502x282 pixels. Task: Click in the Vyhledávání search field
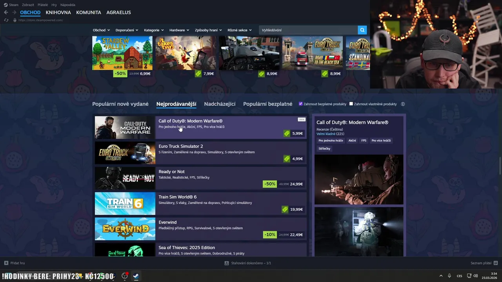pos(308,30)
